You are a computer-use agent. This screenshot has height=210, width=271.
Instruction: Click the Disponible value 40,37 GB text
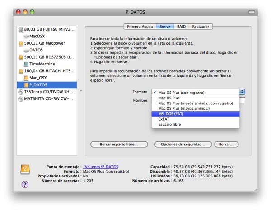[x=203, y=172]
